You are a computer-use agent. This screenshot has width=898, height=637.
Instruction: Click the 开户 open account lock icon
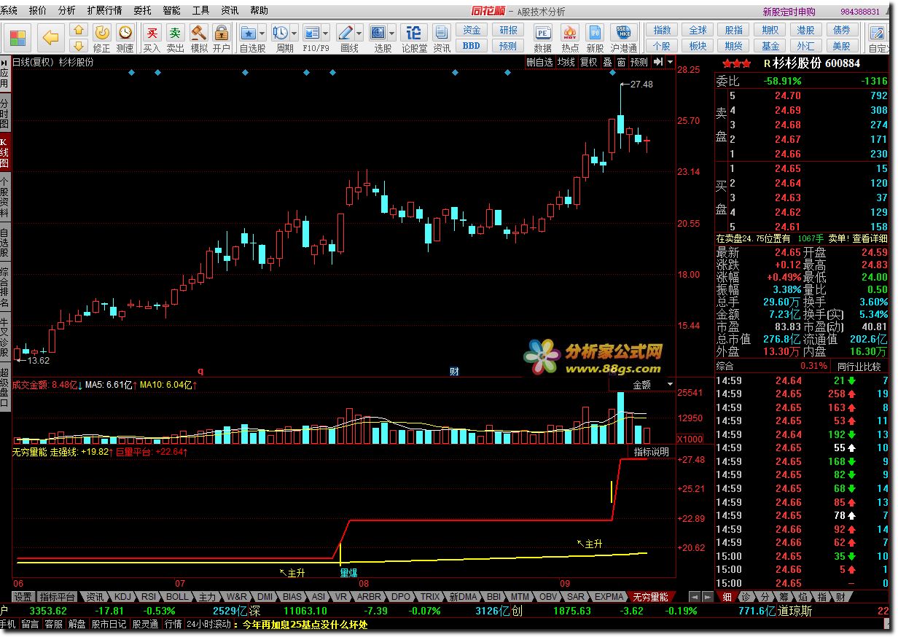click(221, 38)
